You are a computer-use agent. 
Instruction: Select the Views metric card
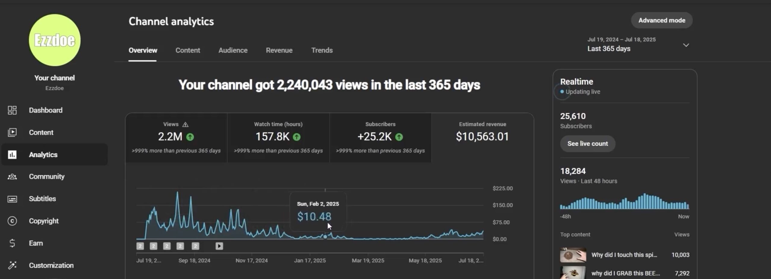coord(176,138)
